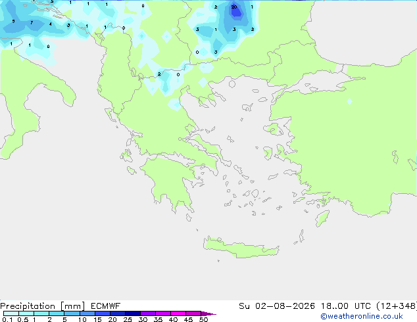Click the 35–40 mm legend swatch
The height and width of the screenshot is (322, 417).
(x=163, y=313)
